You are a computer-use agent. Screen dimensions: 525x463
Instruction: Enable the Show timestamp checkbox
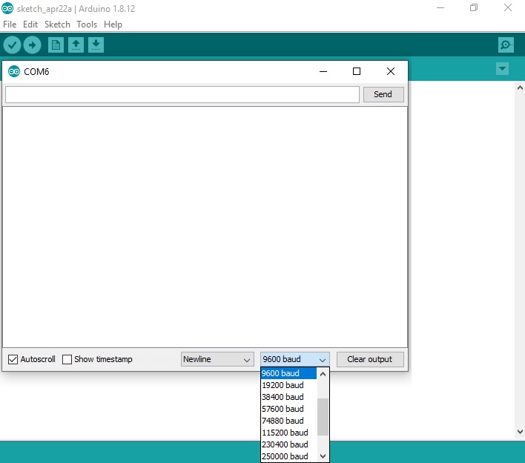67,359
